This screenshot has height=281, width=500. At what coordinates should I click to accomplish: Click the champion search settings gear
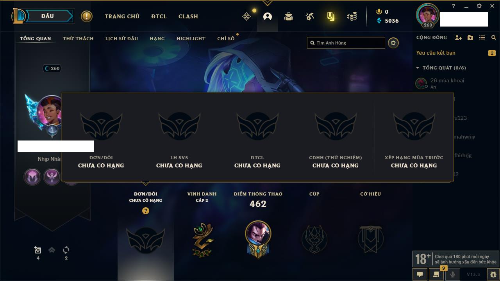(x=393, y=43)
